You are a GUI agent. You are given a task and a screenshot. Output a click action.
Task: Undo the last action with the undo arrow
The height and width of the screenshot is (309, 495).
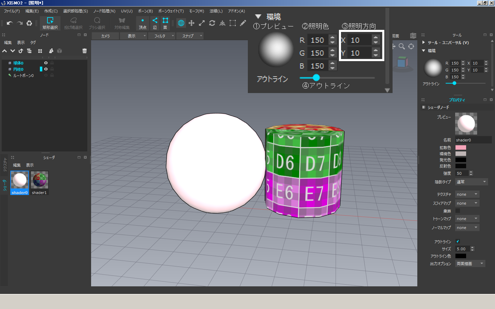point(10,23)
